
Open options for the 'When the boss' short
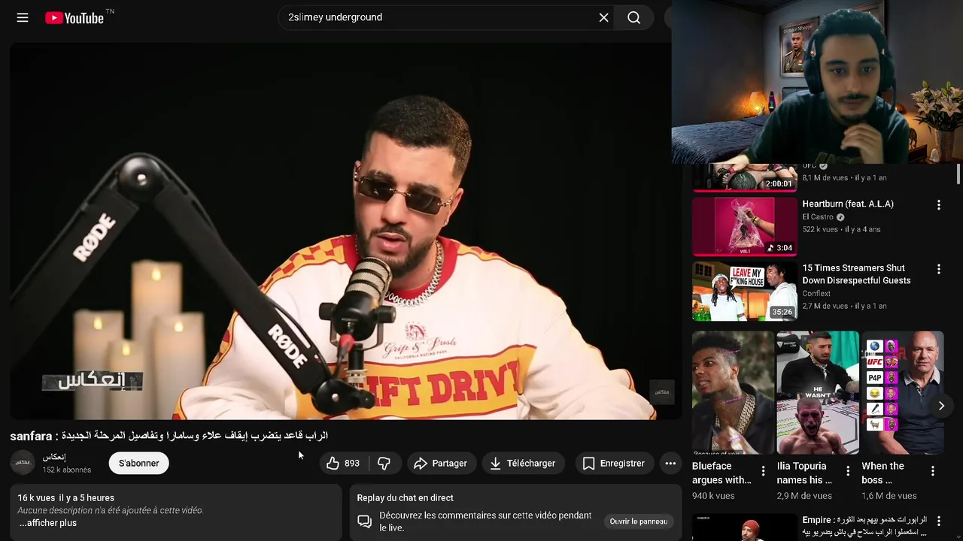pos(933,472)
